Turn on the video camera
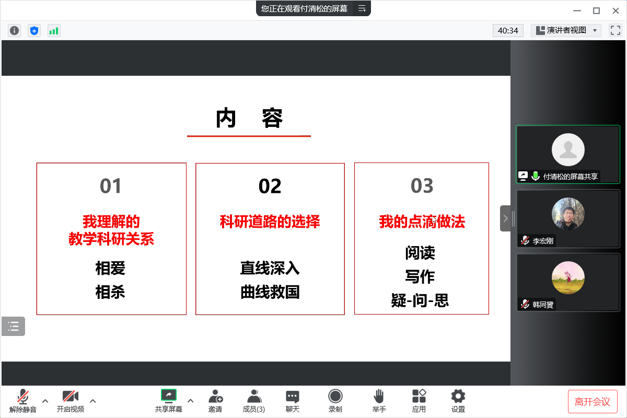 [71, 401]
